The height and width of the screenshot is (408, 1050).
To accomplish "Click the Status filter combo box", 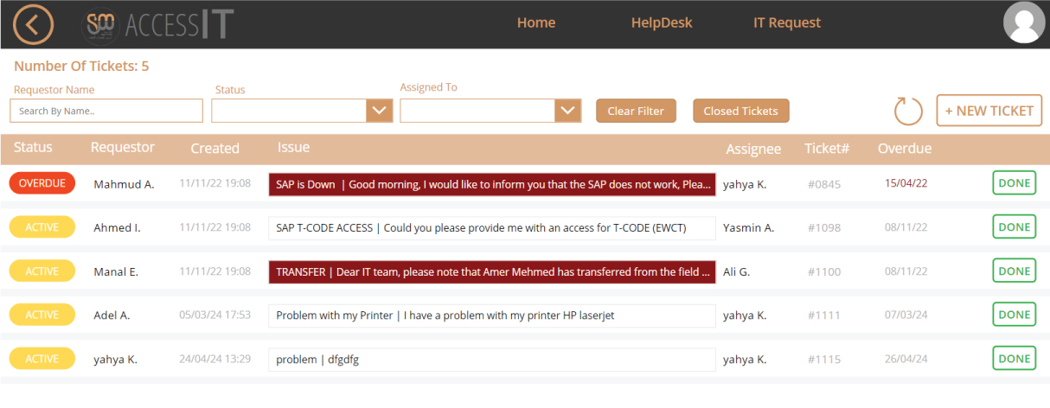I will [302, 111].
